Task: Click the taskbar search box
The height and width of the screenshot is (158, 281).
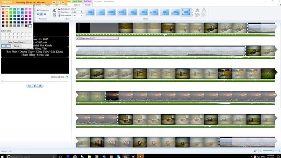Action: [31, 157]
